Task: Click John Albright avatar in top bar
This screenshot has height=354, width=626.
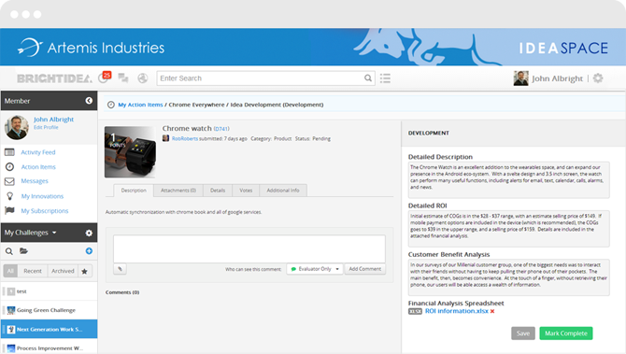Action: 520,78
